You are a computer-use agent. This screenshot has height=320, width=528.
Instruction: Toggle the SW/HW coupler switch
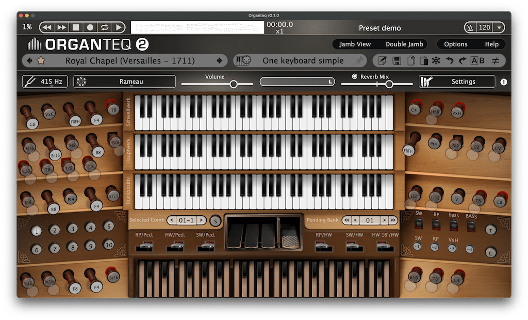355,246
